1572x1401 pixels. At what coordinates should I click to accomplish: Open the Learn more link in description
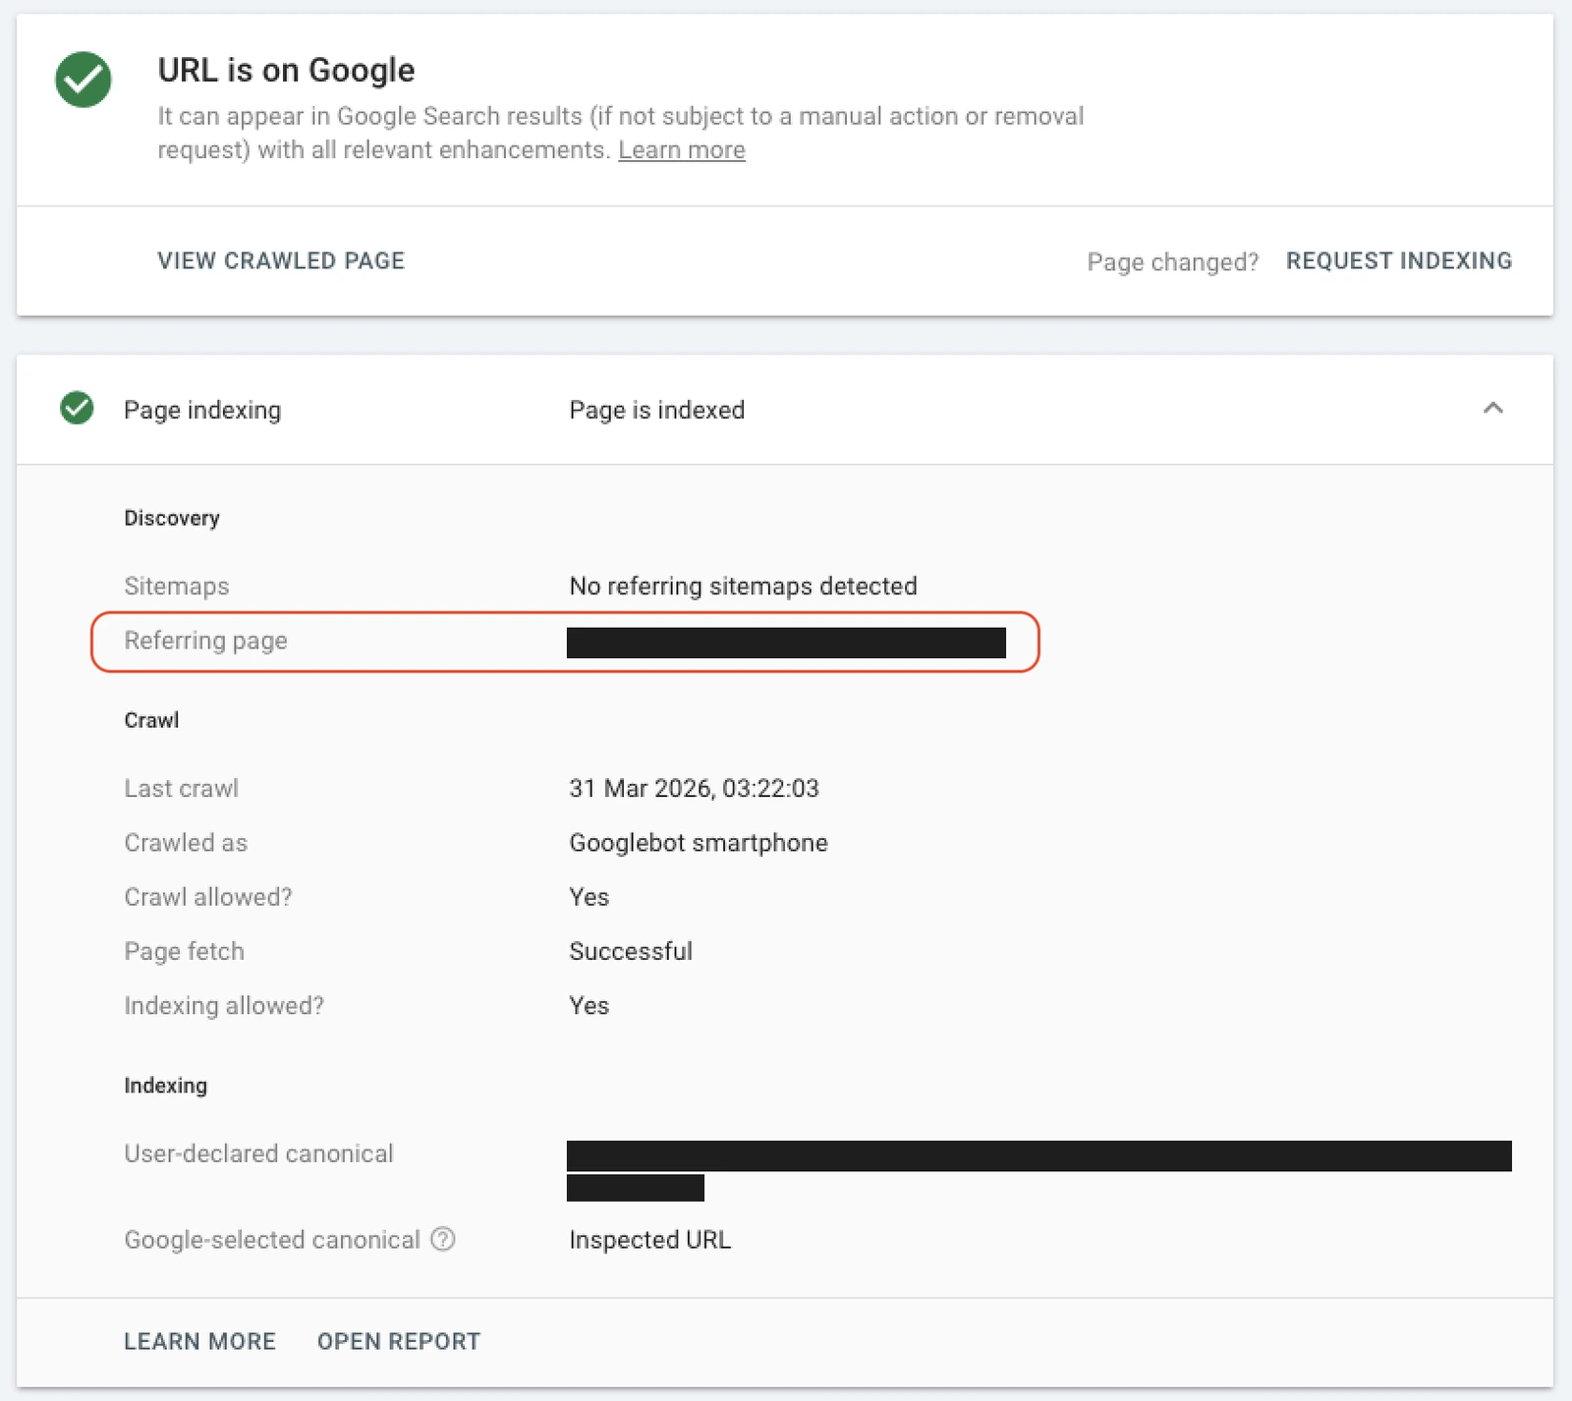coord(682,150)
